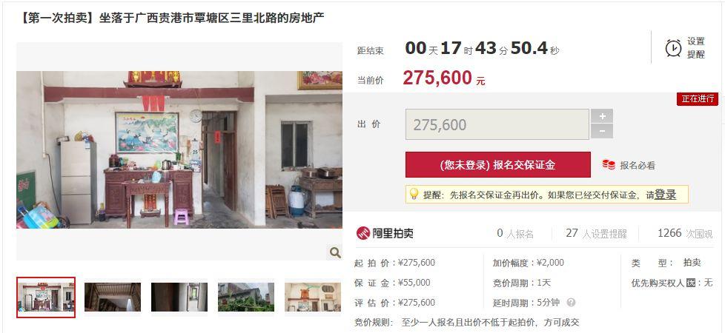Click the 阿里拍卖 logo icon
The image size is (725, 333).
pyautogui.click(x=363, y=233)
